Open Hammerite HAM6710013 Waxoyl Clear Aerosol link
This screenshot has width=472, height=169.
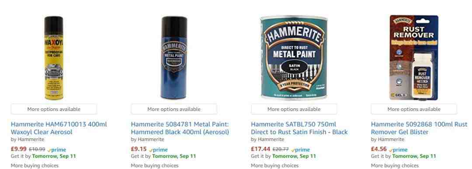click(59, 128)
